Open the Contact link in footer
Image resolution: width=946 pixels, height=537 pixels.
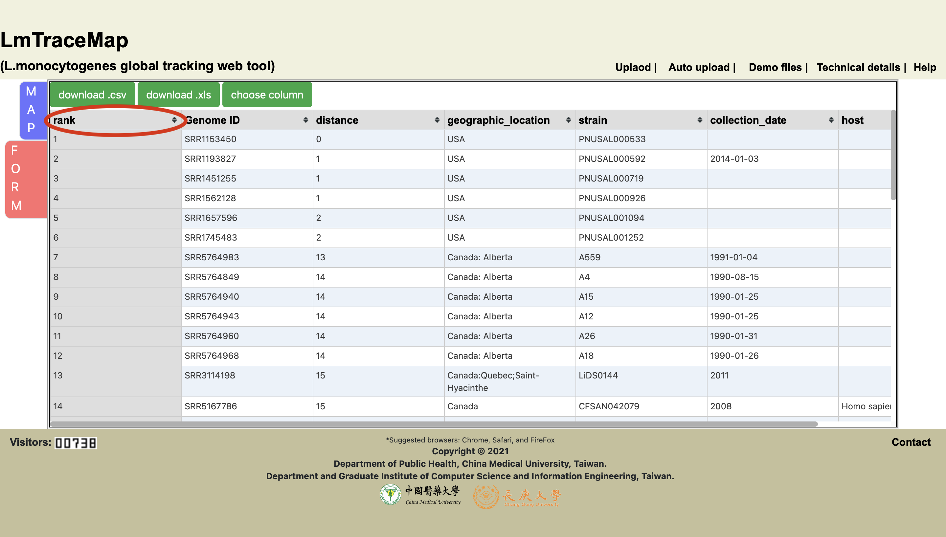pyautogui.click(x=911, y=442)
